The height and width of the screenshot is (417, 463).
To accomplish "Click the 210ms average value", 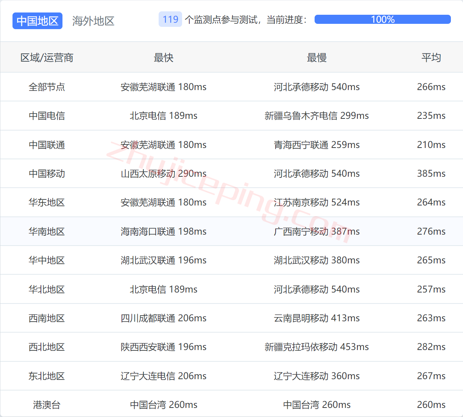I will 431,145.
